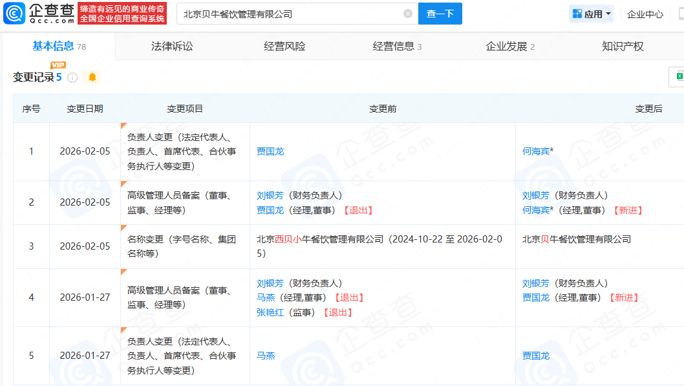
Task: Clear the search box via the X icon
Action: click(x=407, y=13)
